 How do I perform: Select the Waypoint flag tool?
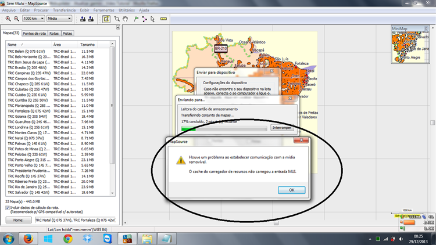[136, 19]
